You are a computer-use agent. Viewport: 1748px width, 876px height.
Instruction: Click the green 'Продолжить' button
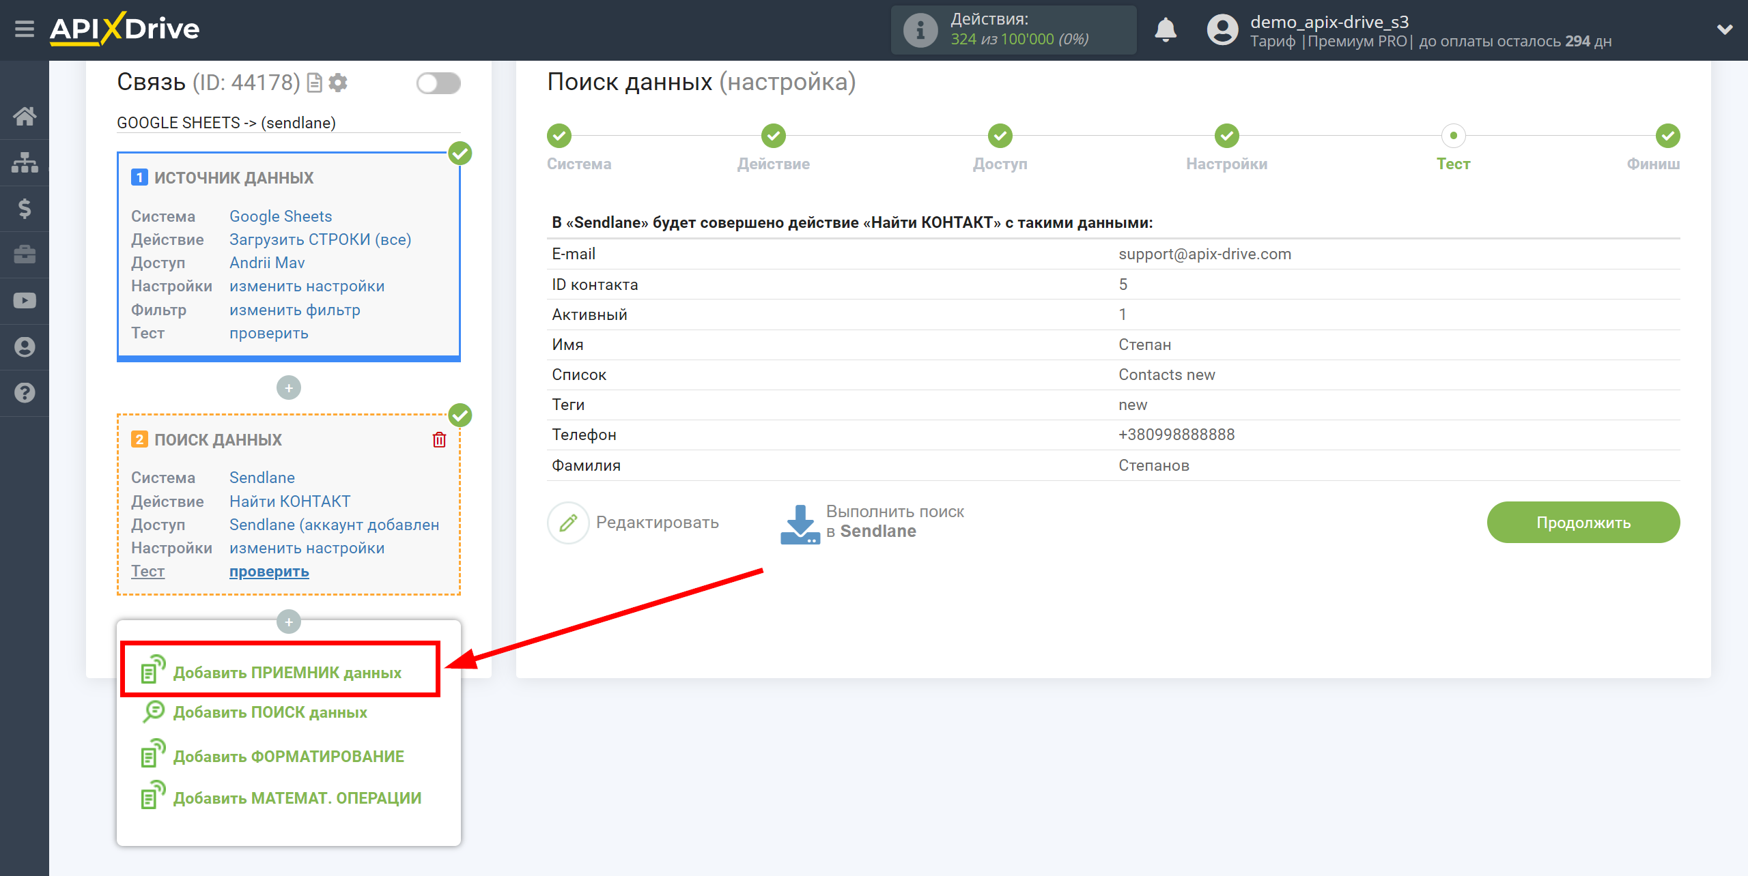[1583, 523]
